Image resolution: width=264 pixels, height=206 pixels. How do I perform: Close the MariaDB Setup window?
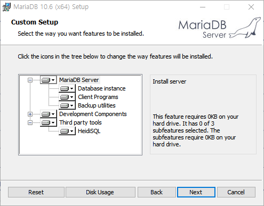251,7
